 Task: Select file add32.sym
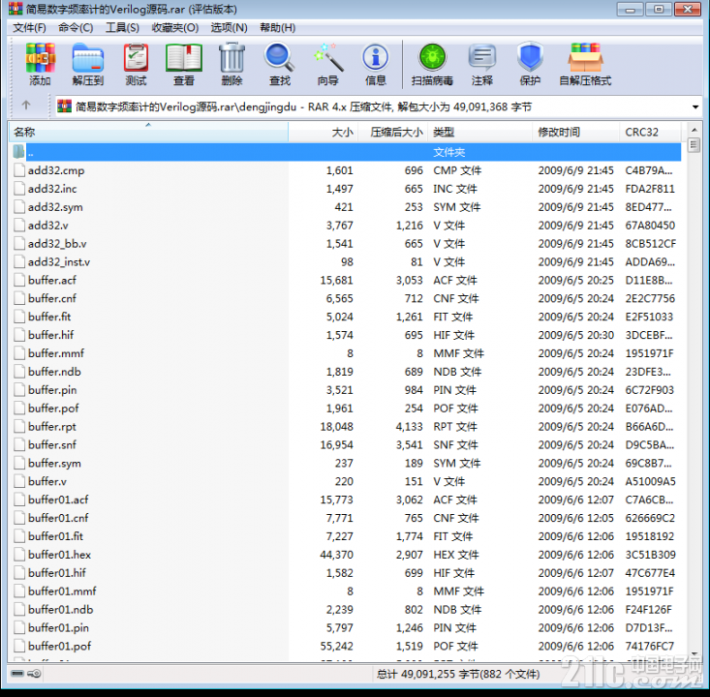[345, 207]
